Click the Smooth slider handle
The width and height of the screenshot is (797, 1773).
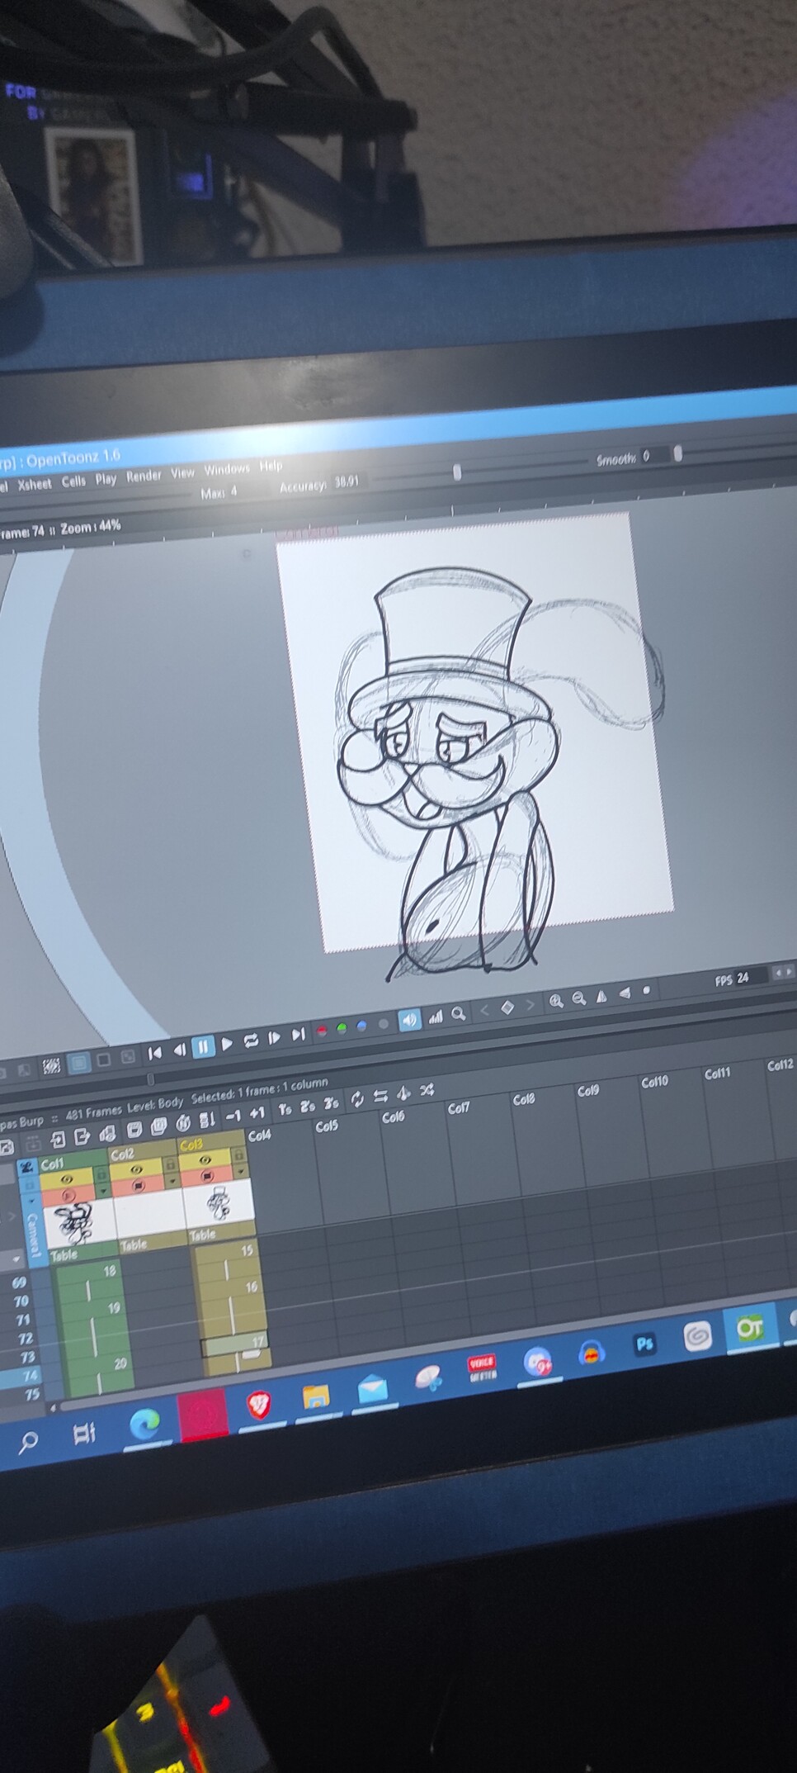click(x=677, y=453)
